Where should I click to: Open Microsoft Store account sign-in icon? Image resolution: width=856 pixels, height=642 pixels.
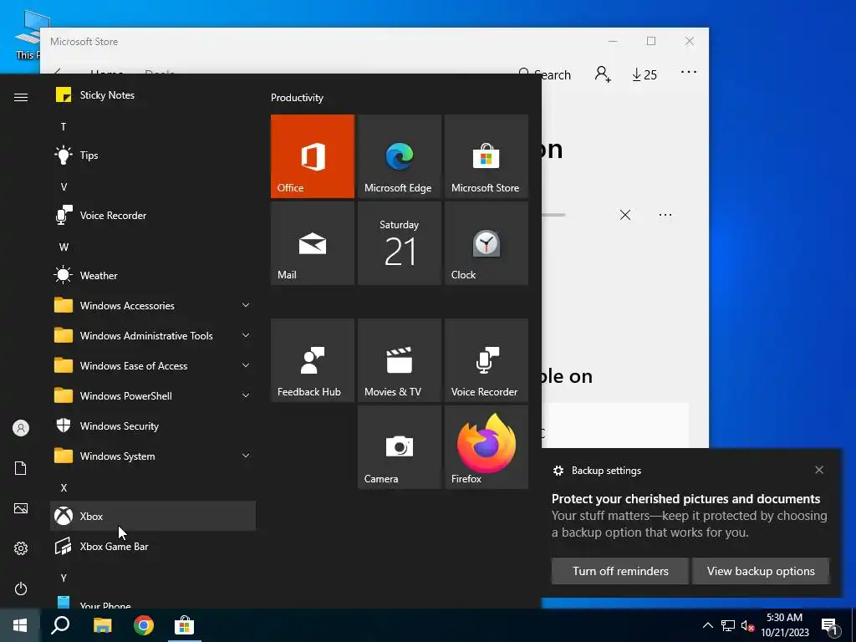click(603, 74)
